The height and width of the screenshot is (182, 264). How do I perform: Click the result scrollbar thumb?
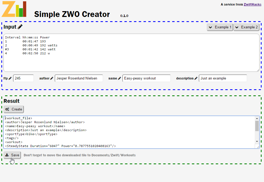(x=257, y=126)
